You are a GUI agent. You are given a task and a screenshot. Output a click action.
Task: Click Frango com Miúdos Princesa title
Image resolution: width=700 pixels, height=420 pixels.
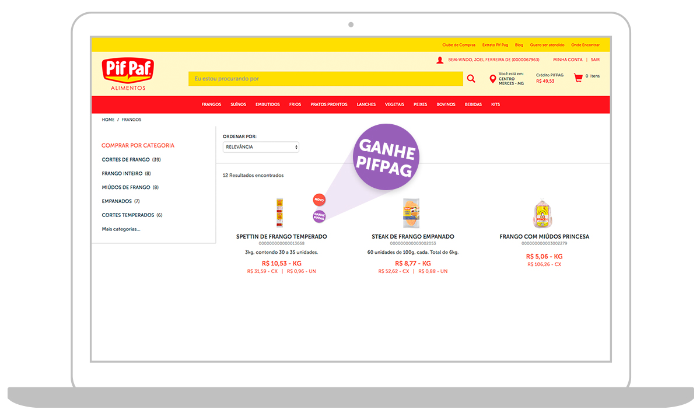544,237
